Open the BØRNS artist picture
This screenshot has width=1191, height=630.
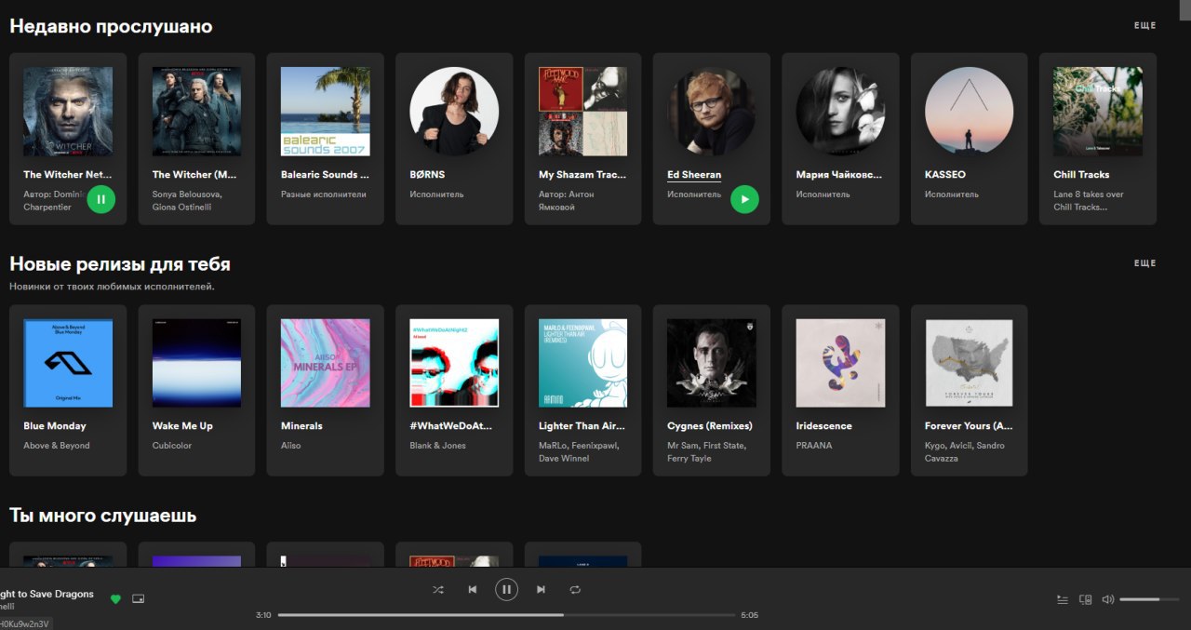(x=454, y=112)
